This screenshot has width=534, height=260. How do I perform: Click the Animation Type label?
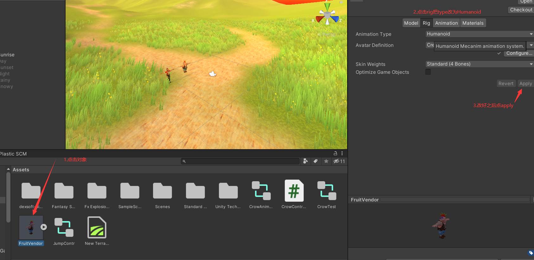point(373,34)
